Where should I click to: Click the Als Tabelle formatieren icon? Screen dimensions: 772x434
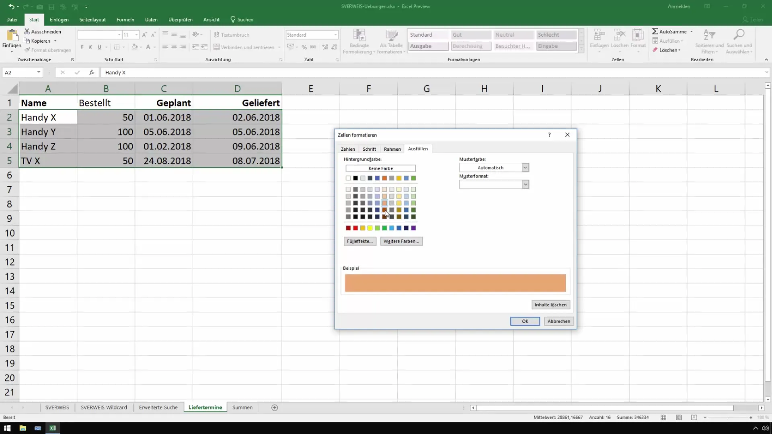click(391, 35)
